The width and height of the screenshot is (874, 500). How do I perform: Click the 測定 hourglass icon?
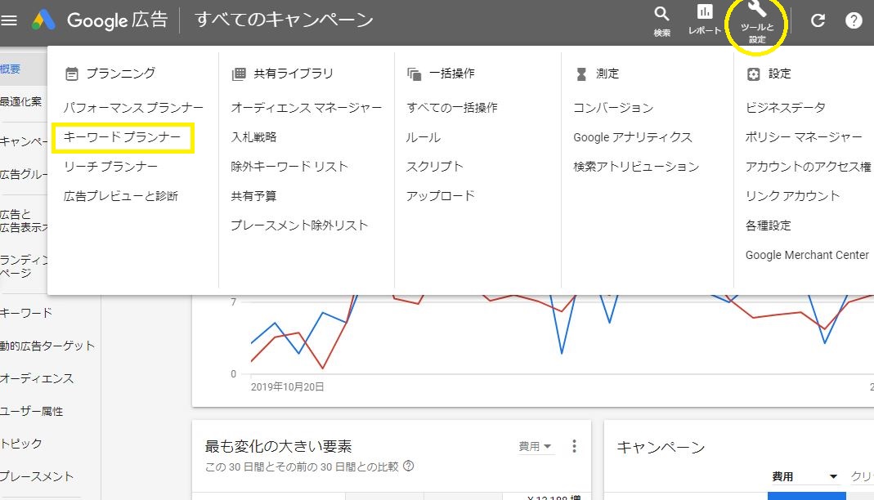coord(581,74)
